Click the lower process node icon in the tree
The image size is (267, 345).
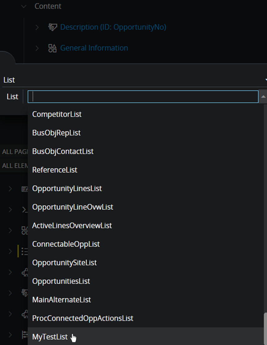tap(24, 314)
